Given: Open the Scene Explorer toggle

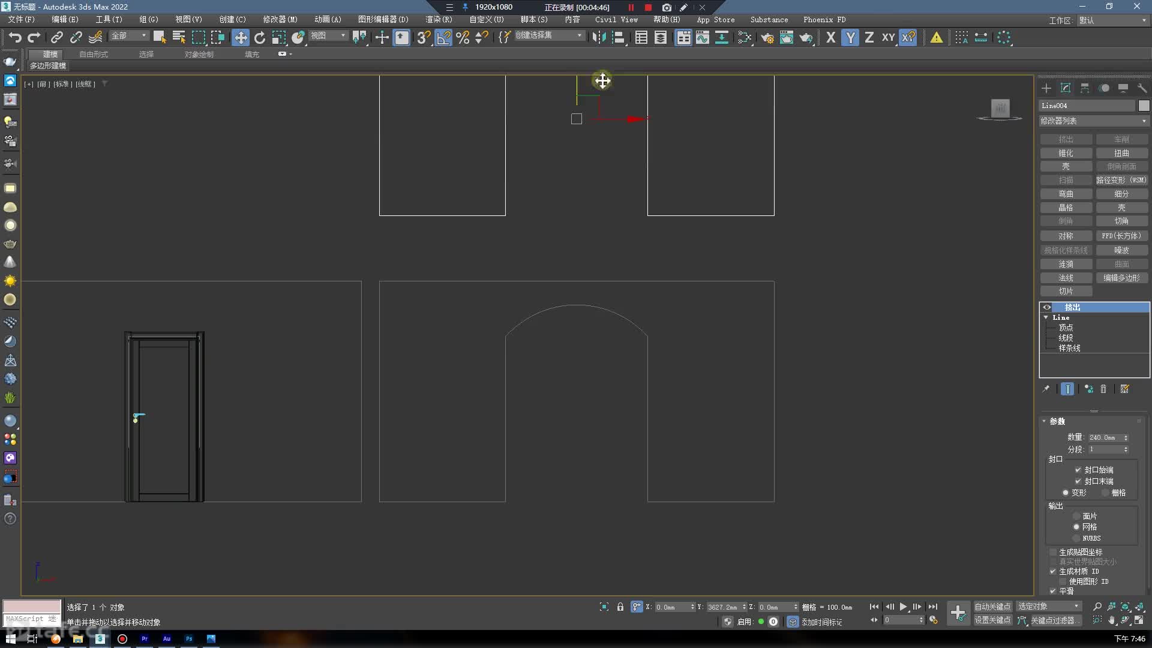Looking at the screenshot, I should [x=641, y=37].
